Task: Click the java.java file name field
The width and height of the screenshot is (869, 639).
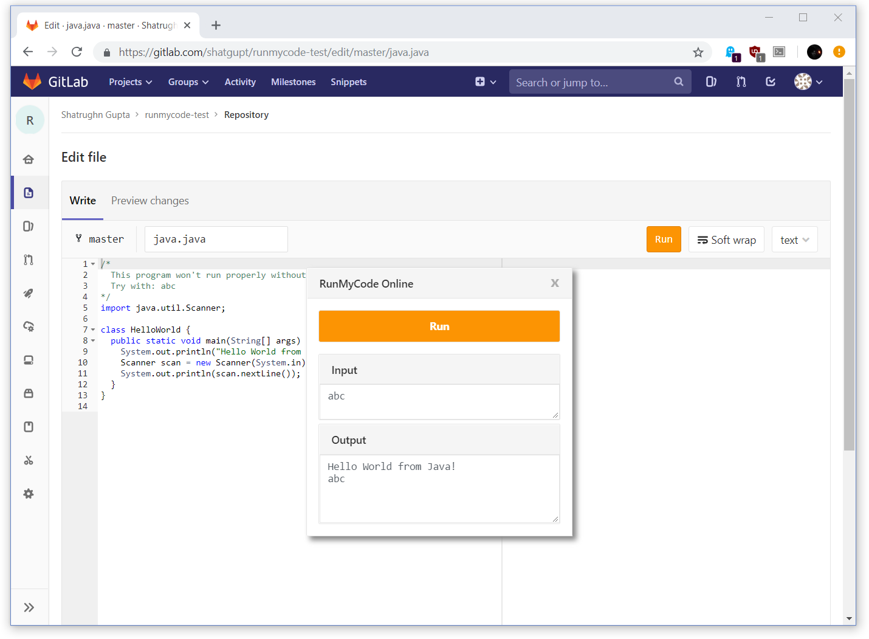Action: (x=216, y=239)
